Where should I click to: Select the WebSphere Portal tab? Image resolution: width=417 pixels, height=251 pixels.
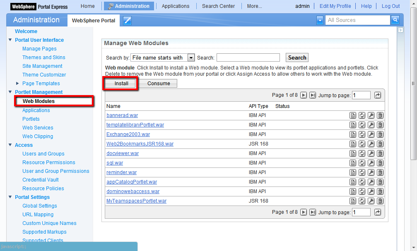pyautogui.click(x=94, y=20)
